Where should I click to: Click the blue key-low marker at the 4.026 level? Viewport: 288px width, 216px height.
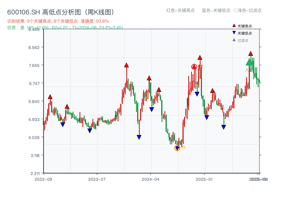[139, 136]
